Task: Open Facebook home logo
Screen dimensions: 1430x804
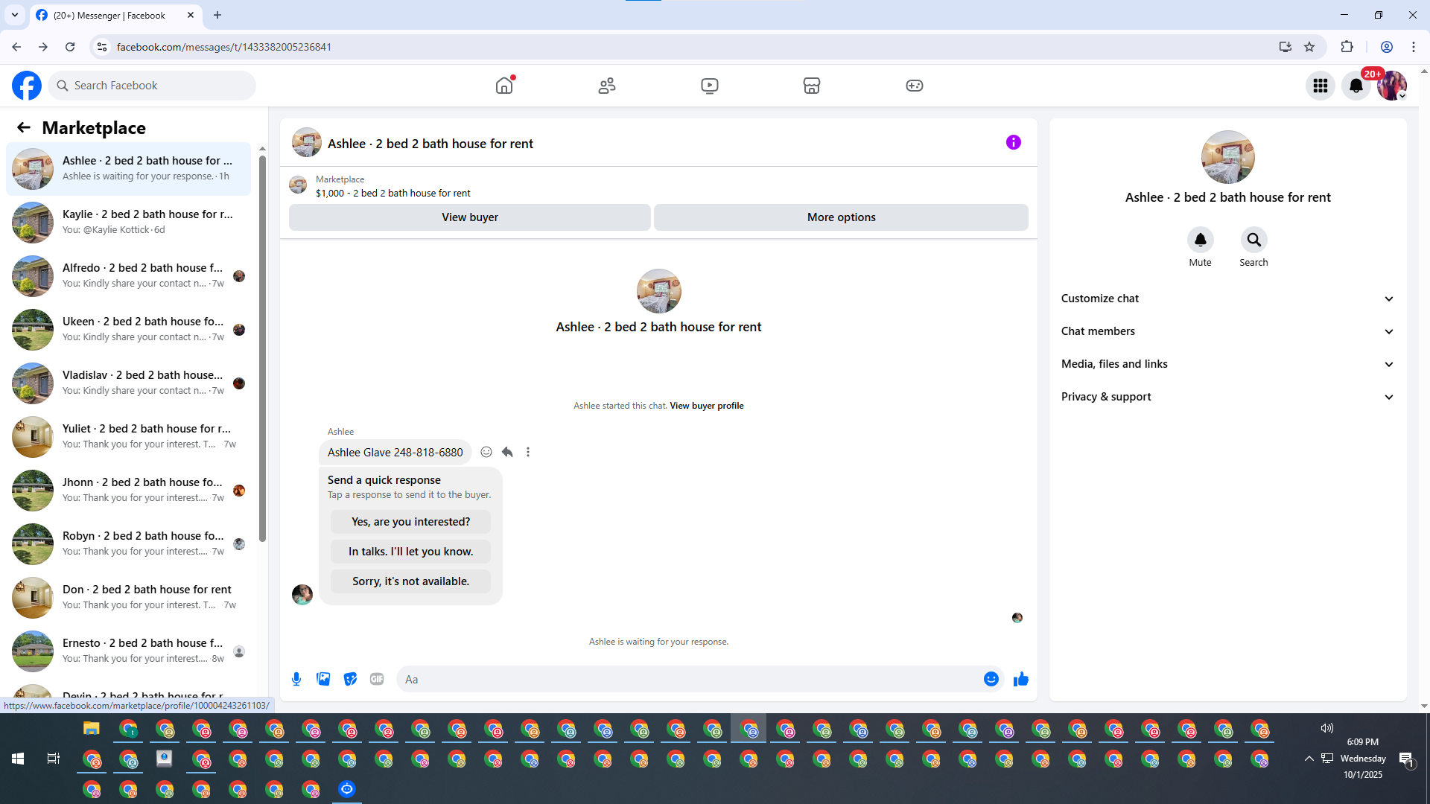Action: click(27, 86)
